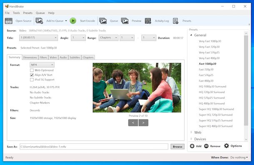Select the Super HQ 480p30 Surround preset
Screen dimensions: 254x165
click(216, 126)
